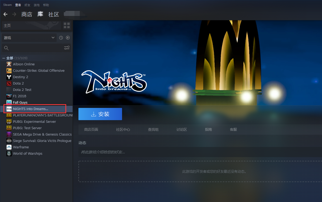Select Albion Online in library list

24,64
